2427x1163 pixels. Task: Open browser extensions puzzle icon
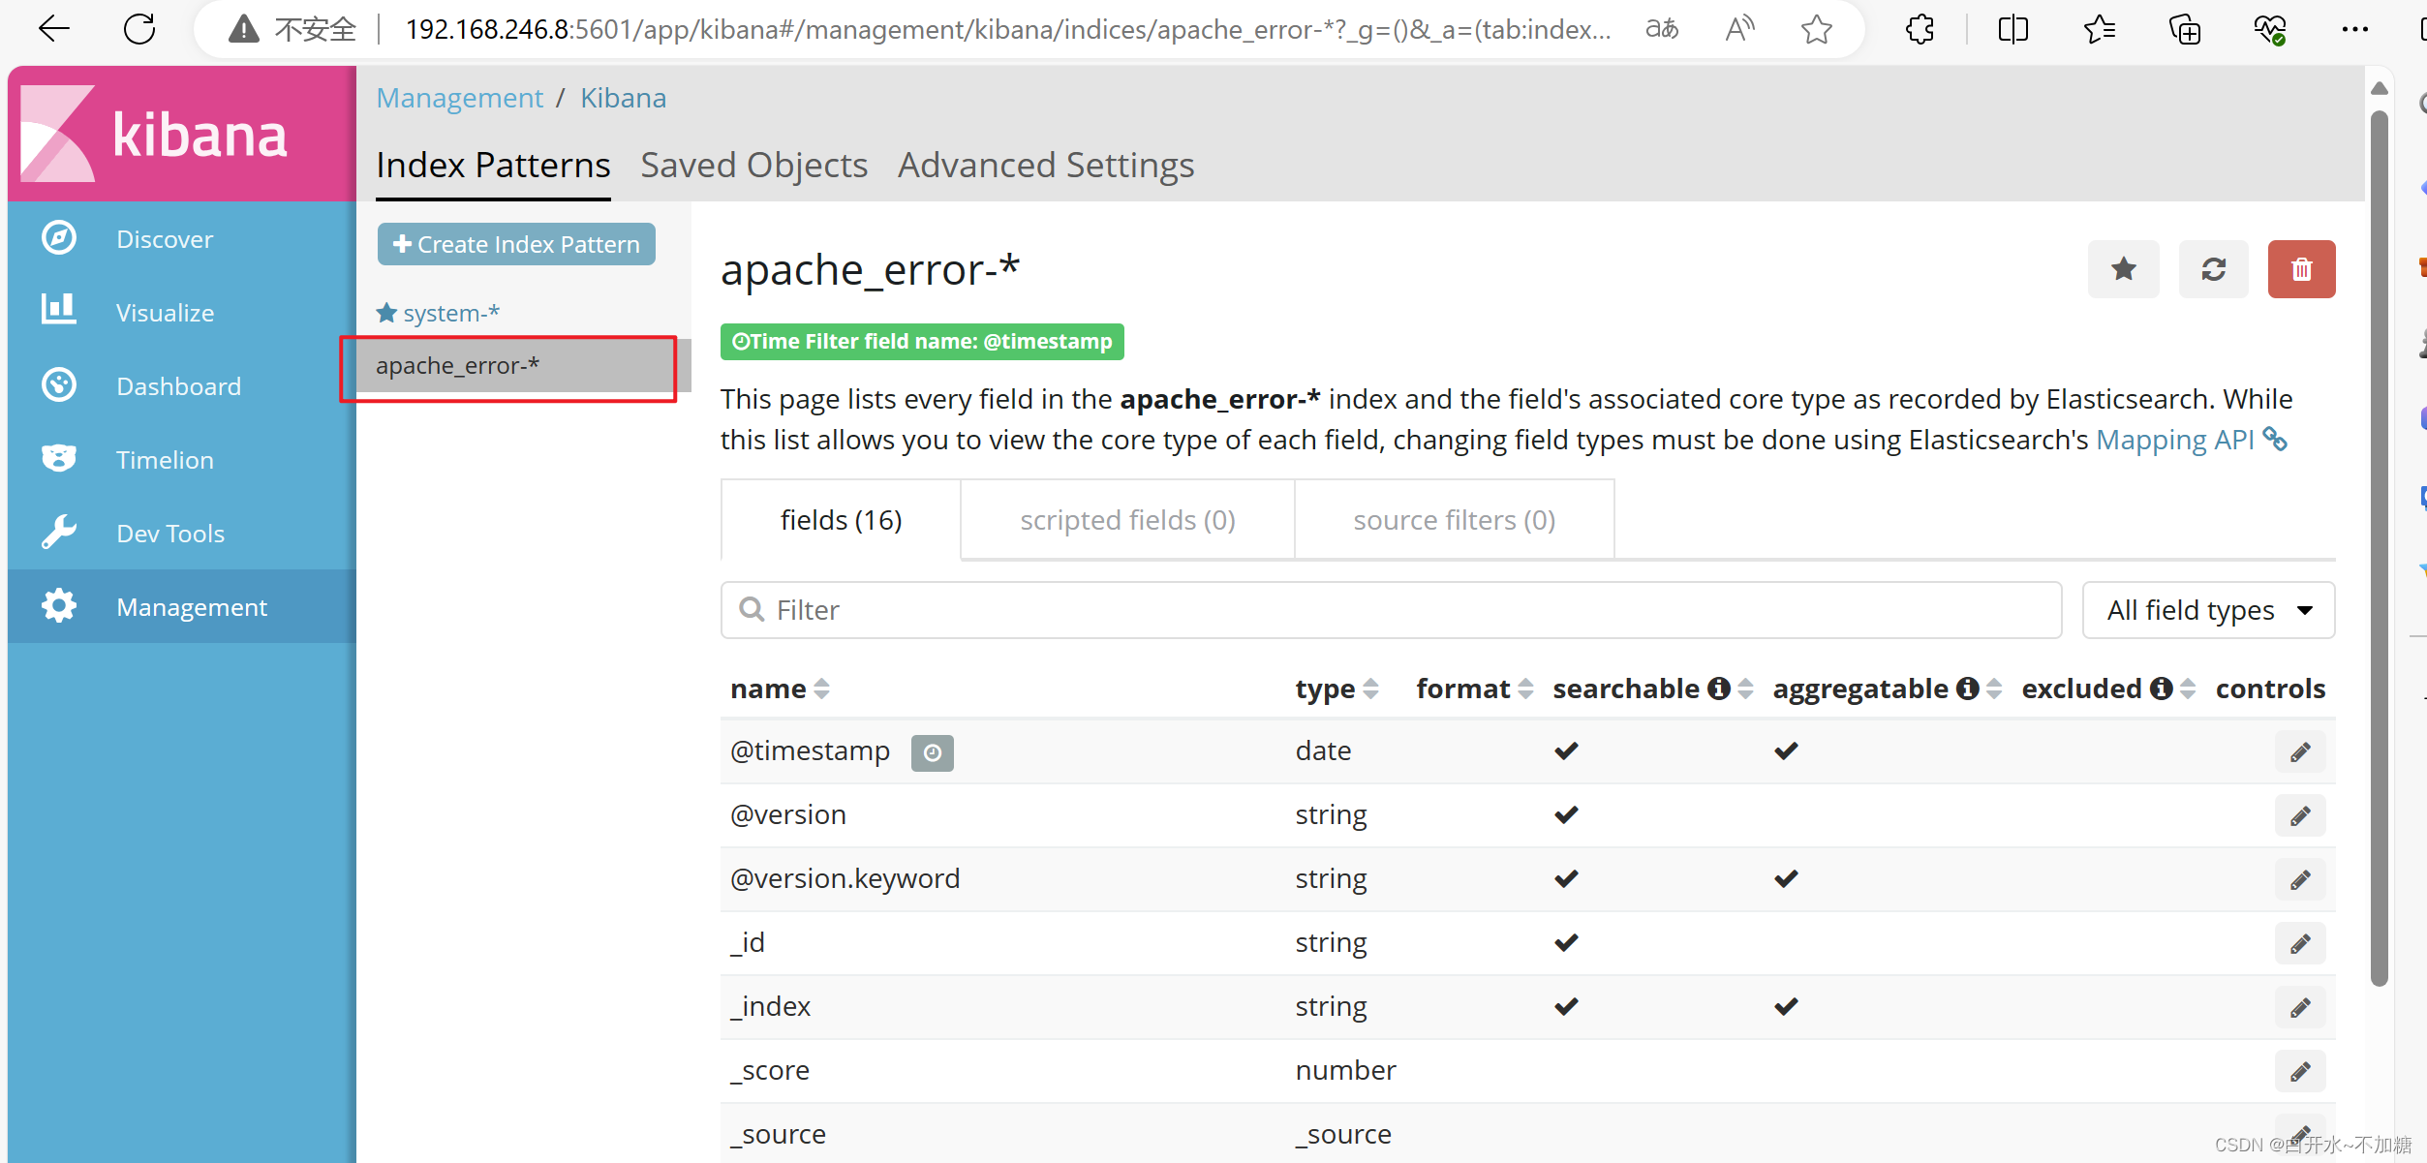coord(1920,29)
